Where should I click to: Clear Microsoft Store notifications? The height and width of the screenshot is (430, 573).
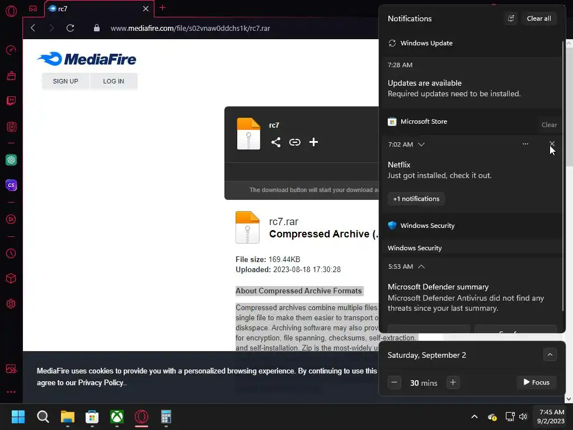[549, 125]
